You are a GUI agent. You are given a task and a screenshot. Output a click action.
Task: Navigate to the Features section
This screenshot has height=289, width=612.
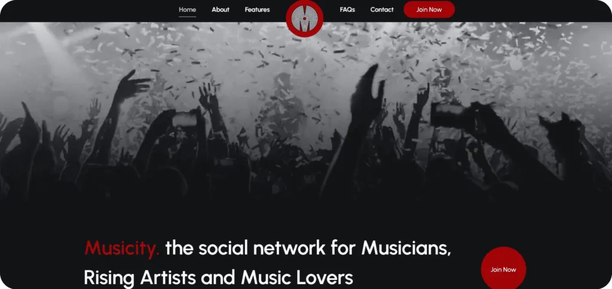[x=257, y=10]
